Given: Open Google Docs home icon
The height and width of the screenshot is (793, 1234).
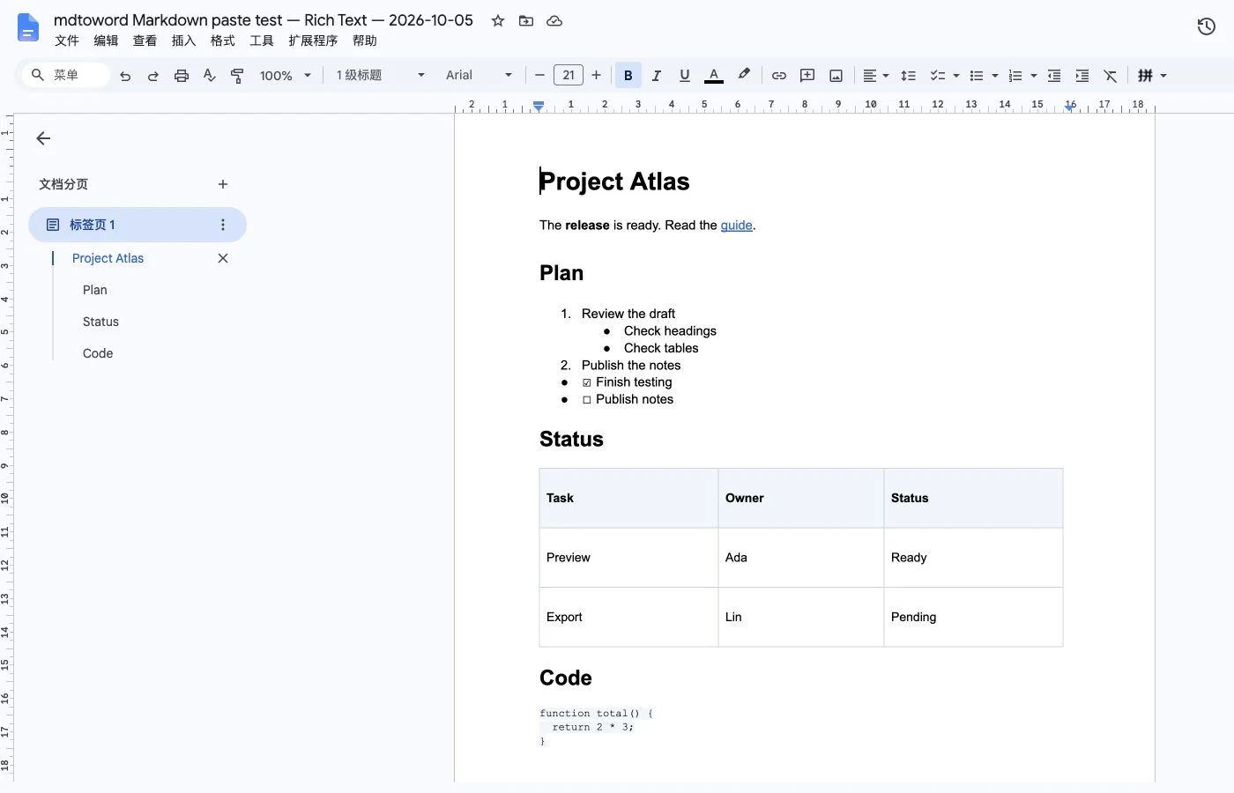Looking at the screenshot, I should tap(28, 27).
